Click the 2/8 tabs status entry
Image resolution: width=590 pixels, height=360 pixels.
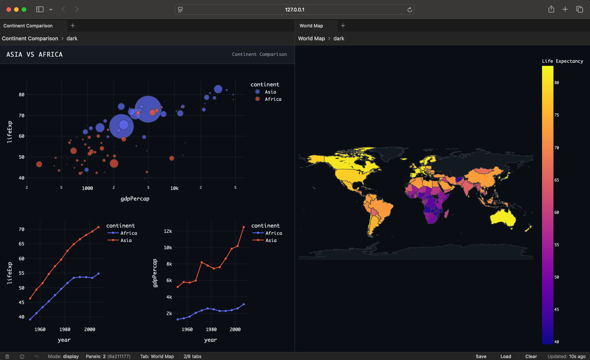pos(193,357)
